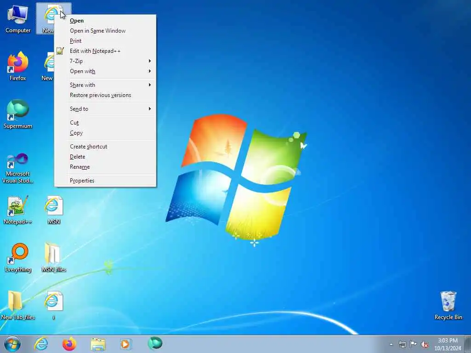Viewport: 471px width, 353px height.
Task: Open the Computer desktop icon
Action: (x=18, y=19)
